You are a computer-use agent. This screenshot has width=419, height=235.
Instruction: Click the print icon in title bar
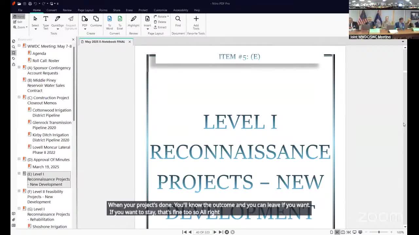tap(30, 4)
